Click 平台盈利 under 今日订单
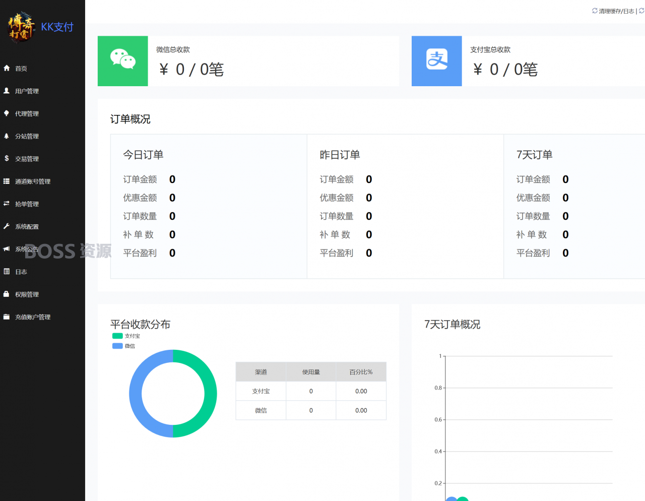This screenshot has width=645, height=501. (x=140, y=253)
